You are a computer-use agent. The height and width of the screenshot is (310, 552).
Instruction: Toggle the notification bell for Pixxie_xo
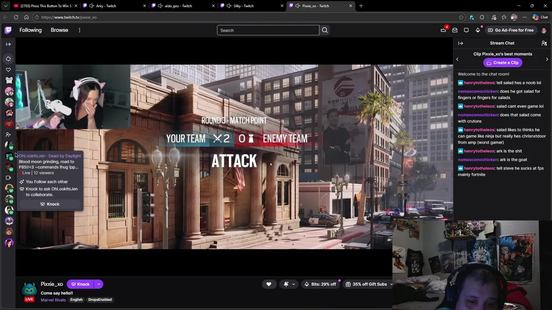286,284
